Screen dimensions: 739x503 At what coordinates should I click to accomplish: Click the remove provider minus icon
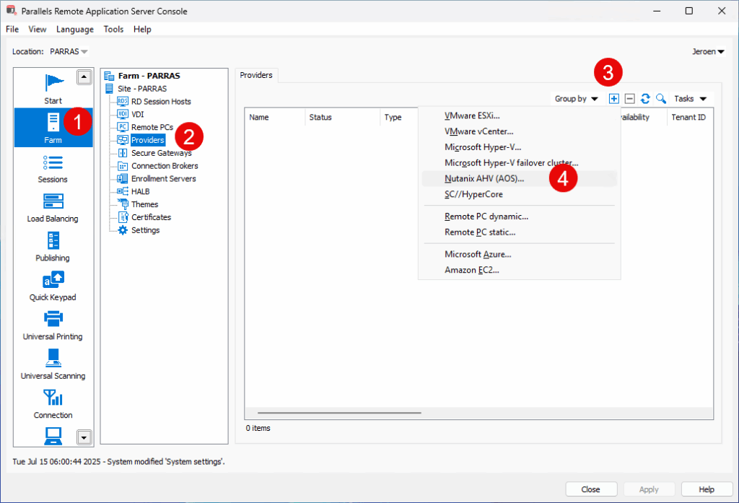(x=629, y=99)
